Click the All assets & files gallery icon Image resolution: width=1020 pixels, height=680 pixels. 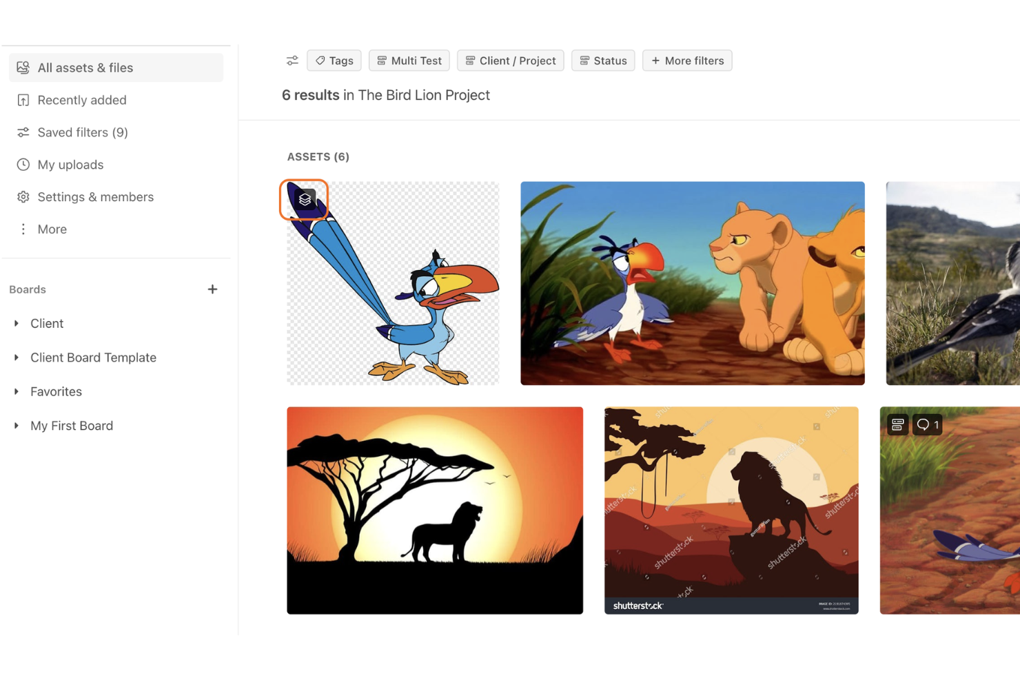[23, 67]
